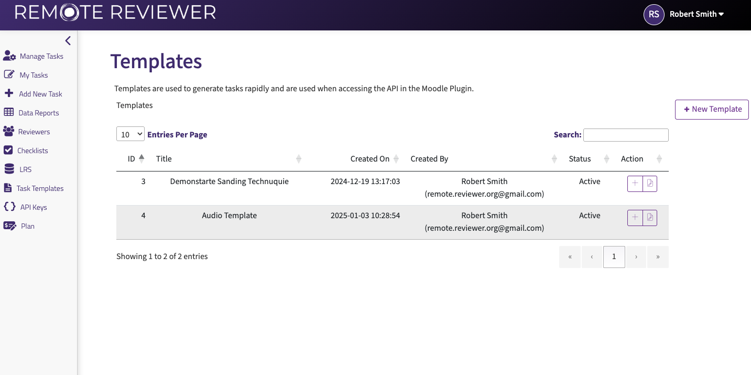Toggle sort order on the ID column
The height and width of the screenshot is (375, 751).
click(x=141, y=158)
